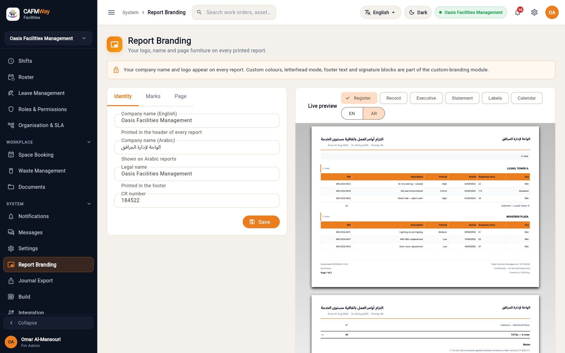
Task: Select the Register preview type
Action: tap(359, 98)
